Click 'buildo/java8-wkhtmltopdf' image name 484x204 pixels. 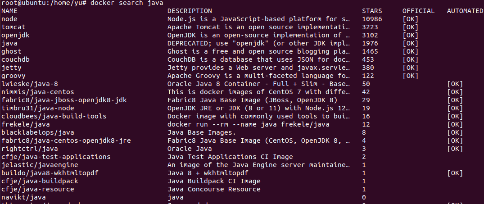pos(50,173)
